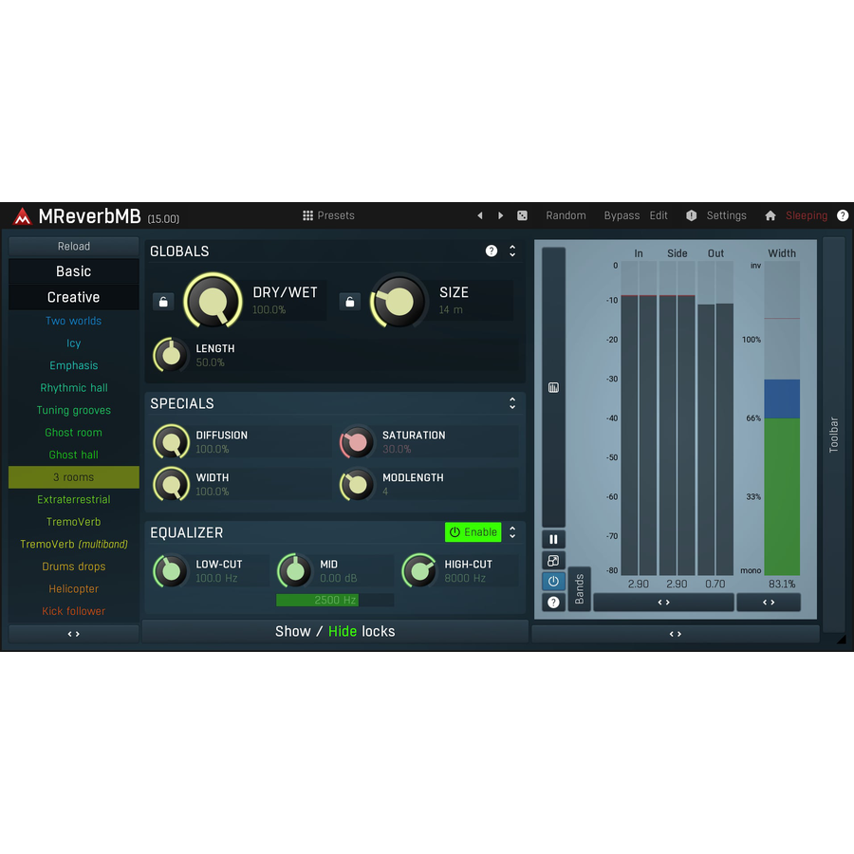
Task: Collapse the Specials section
Action: (x=512, y=403)
